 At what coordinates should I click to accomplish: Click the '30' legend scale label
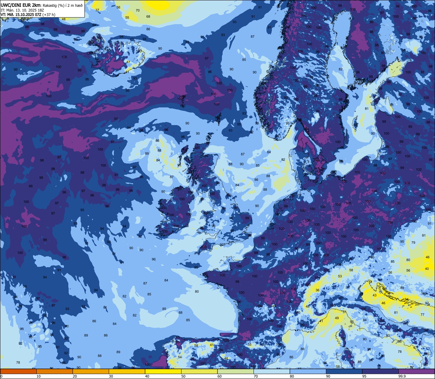point(111,376)
